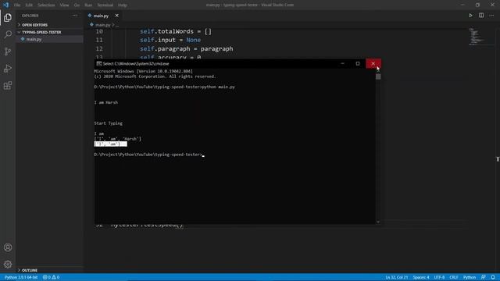Show errors and warnings count
This screenshot has height=281, width=500.
(x=52, y=277)
